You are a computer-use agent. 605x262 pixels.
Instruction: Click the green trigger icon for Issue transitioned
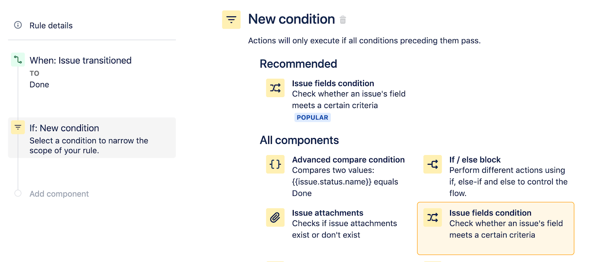(x=17, y=60)
